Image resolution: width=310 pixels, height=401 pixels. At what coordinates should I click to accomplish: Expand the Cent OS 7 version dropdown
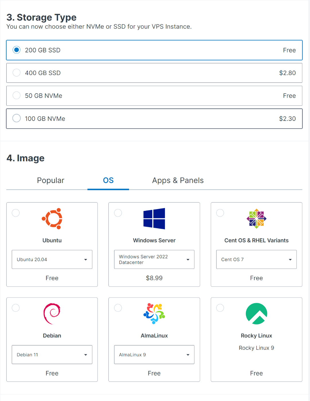click(x=256, y=260)
